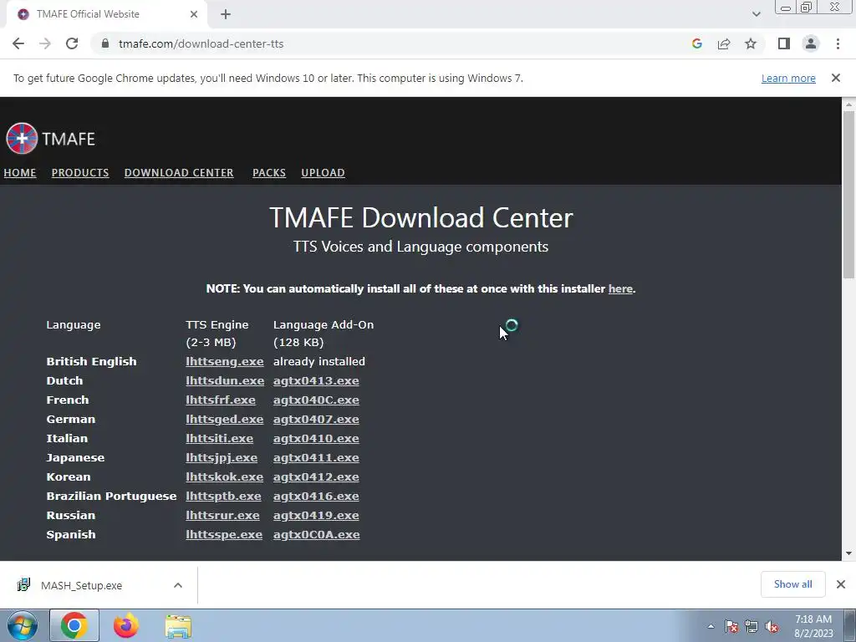Download Japanese engine lhttsjpj.exe
856x642 pixels.
pyautogui.click(x=222, y=457)
